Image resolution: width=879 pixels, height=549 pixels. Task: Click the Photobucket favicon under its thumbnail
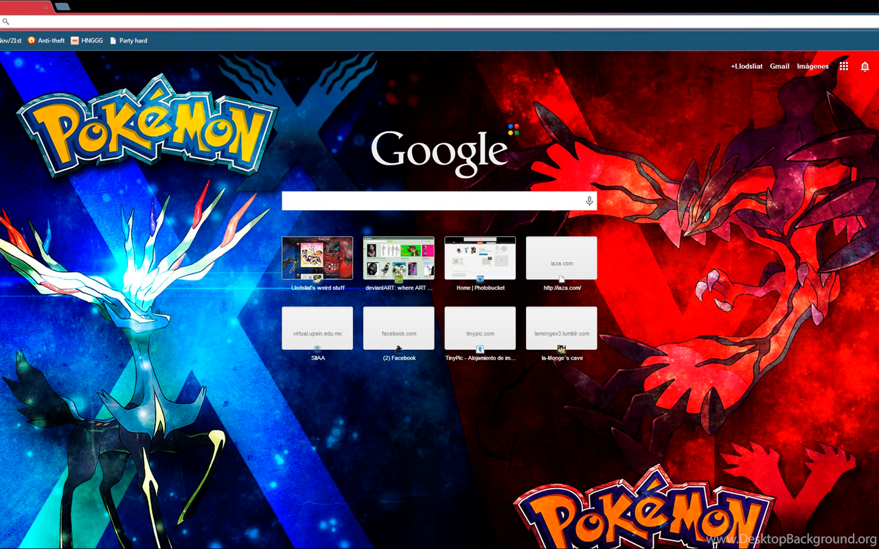click(x=480, y=279)
